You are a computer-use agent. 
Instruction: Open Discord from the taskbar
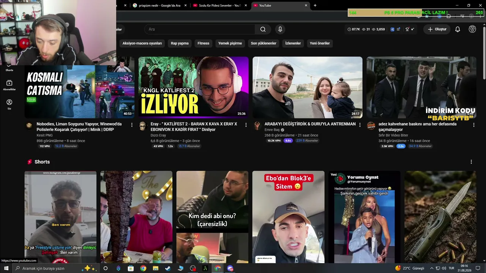pyautogui.click(x=230, y=268)
